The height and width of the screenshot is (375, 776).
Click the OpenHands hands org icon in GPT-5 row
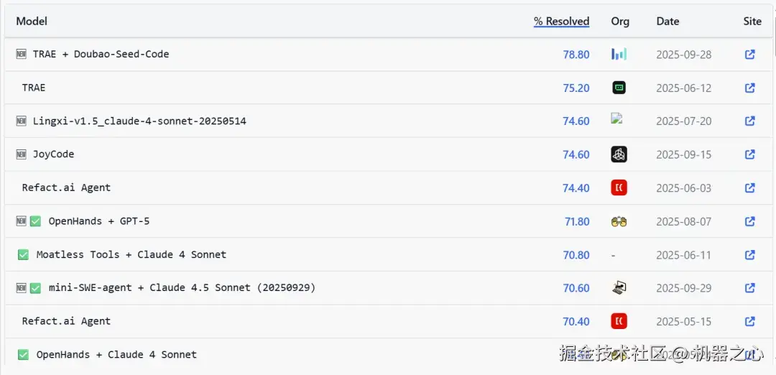619,222
